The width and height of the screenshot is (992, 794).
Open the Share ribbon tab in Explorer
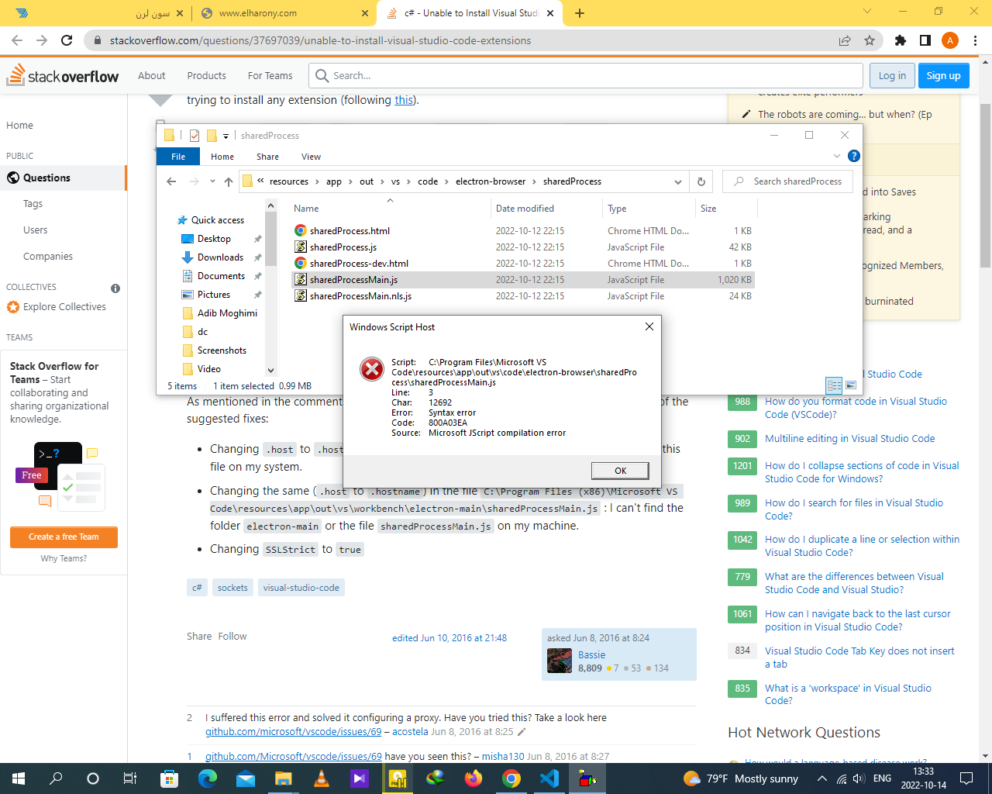tap(267, 156)
